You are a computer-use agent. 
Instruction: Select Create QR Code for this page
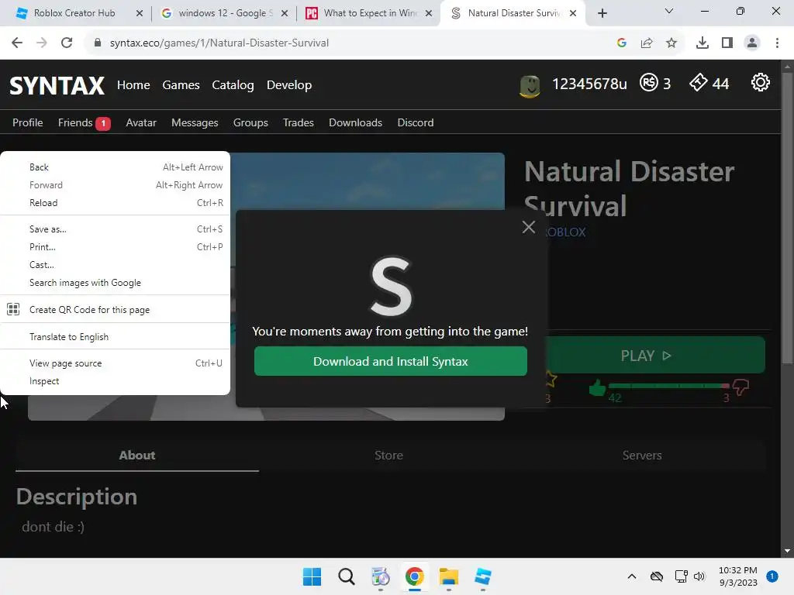point(115,310)
